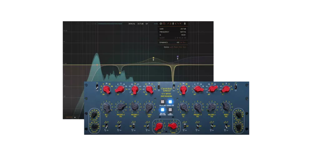Flip the right channel Bass multiplier switch

pyautogui.click(x=185, y=126)
